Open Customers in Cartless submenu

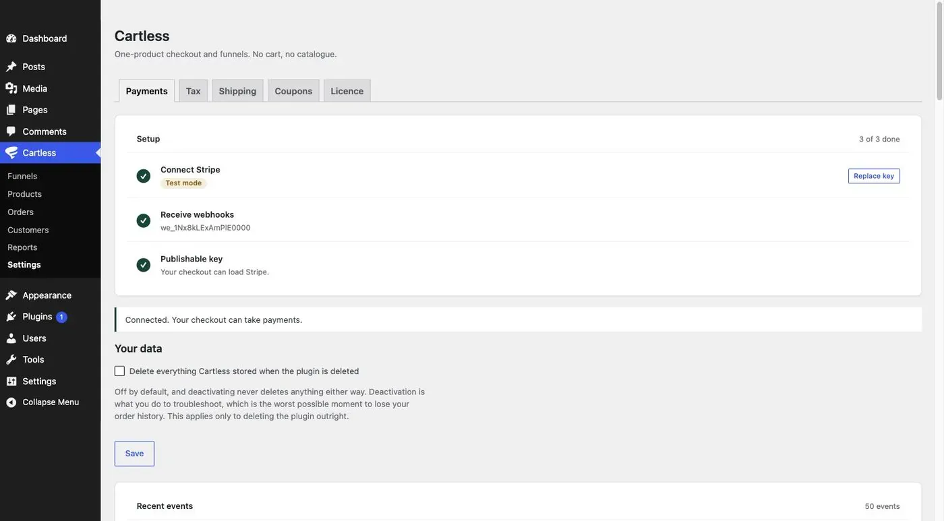click(28, 230)
